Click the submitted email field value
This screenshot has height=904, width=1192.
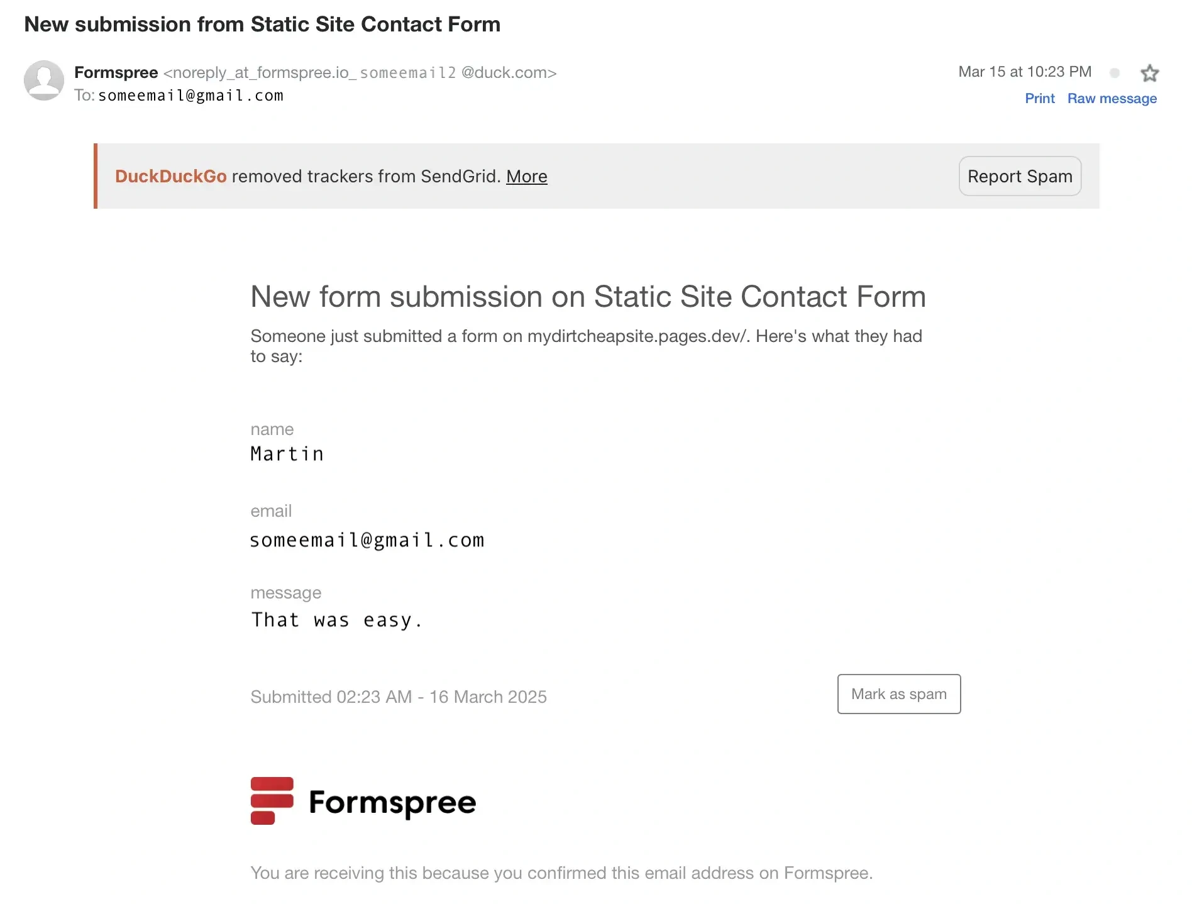click(367, 541)
